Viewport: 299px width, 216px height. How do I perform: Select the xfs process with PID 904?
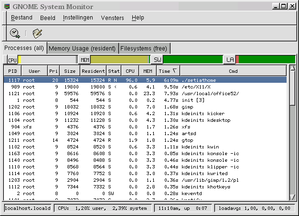[x=145, y=127]
